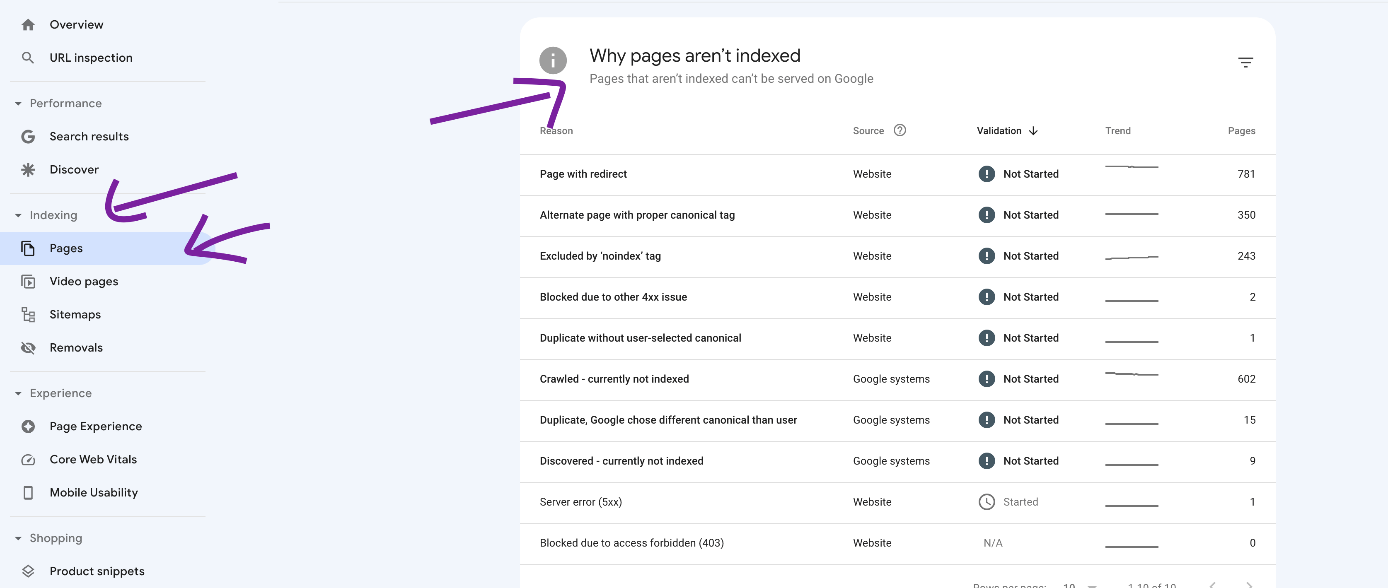The height and width of the screenshot is (588, 1388).
Task: Click the Core Web Vitals gauge icon
Action: click(28, 460)
